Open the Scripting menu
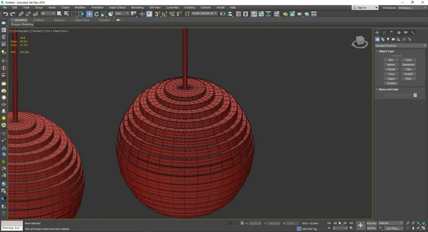 tap(189, 7)
